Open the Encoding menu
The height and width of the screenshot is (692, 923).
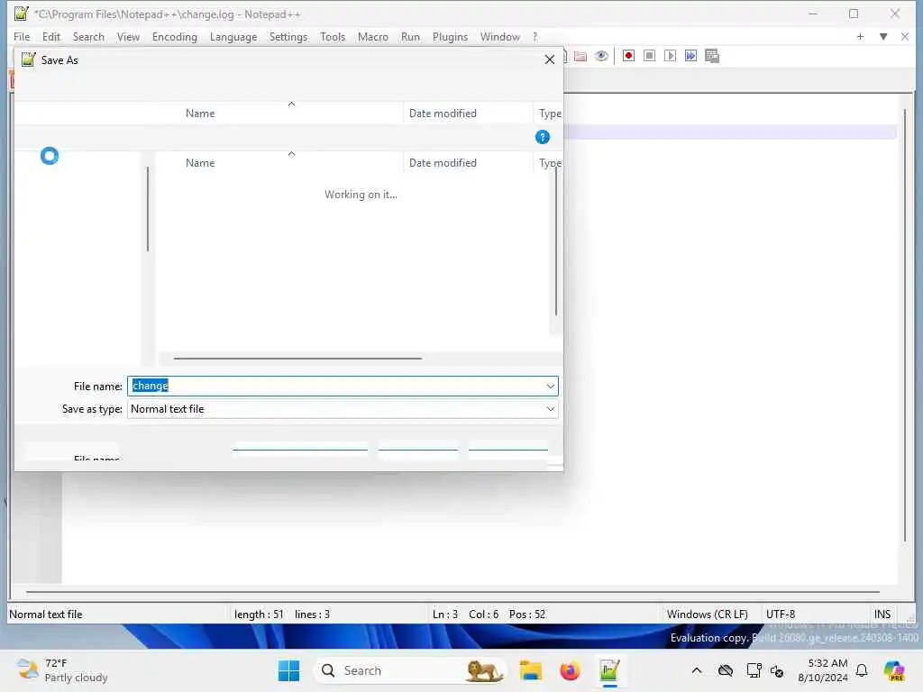point(174,36)
